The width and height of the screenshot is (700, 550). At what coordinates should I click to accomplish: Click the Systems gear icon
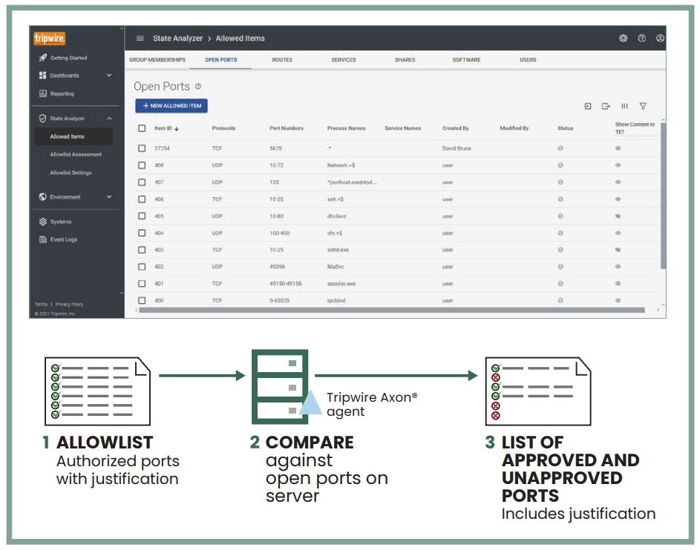click(x=43, y=222)
